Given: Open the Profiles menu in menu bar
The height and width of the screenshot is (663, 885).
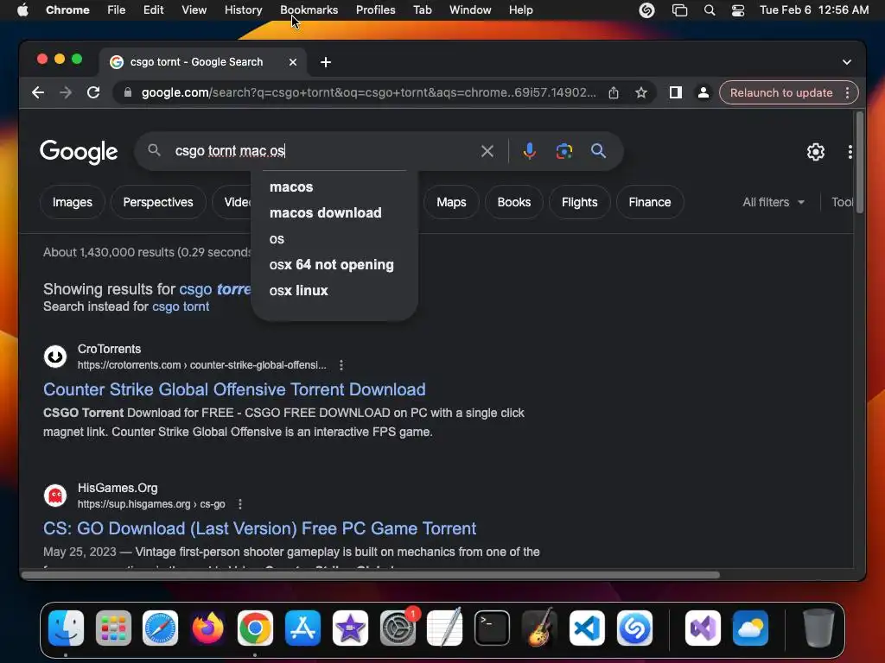Looking at the screenshot, I should point(375,10).
